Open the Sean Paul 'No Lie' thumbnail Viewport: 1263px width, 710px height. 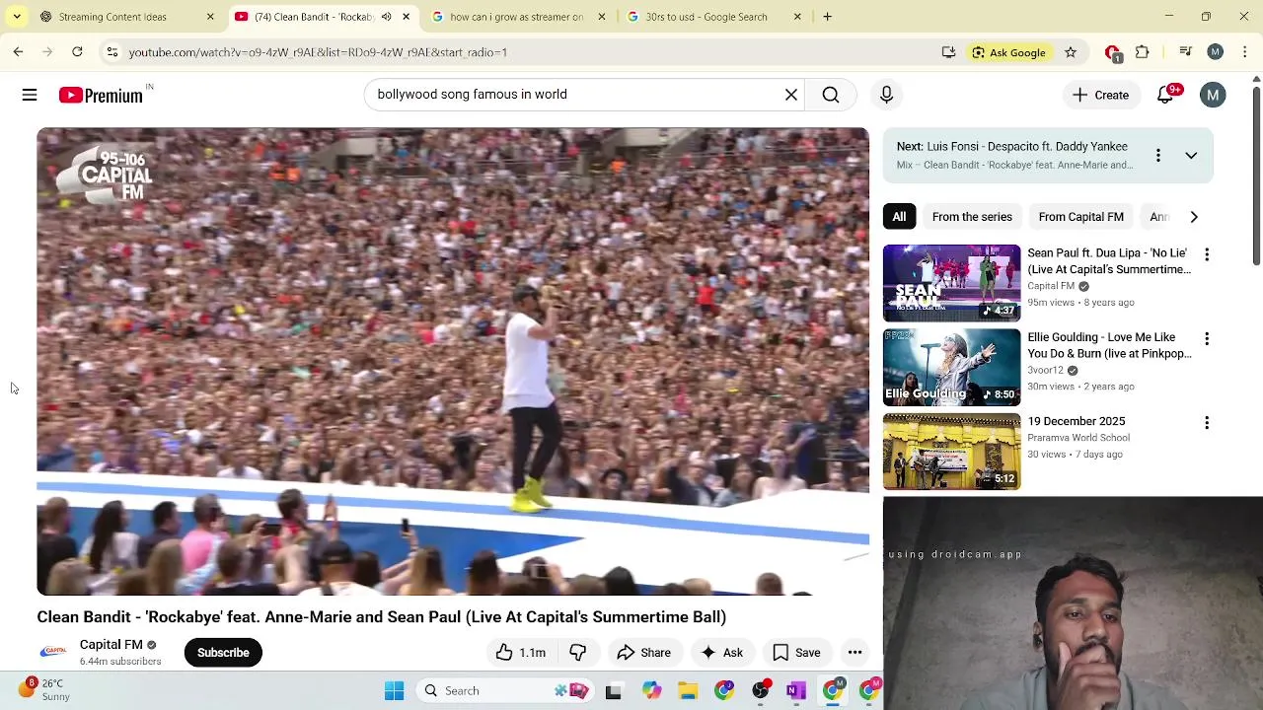coord(951,283)
